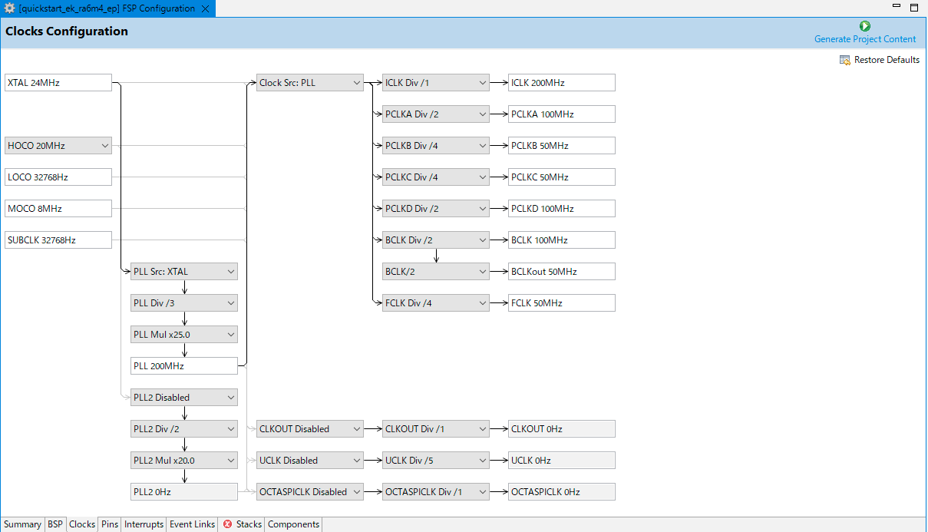Open the OCTASPICLK Disabled dropdown
928x532 pixels.
(309, 492)
